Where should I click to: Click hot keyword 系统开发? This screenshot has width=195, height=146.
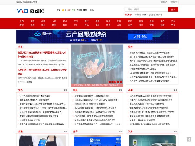(159, 15)
